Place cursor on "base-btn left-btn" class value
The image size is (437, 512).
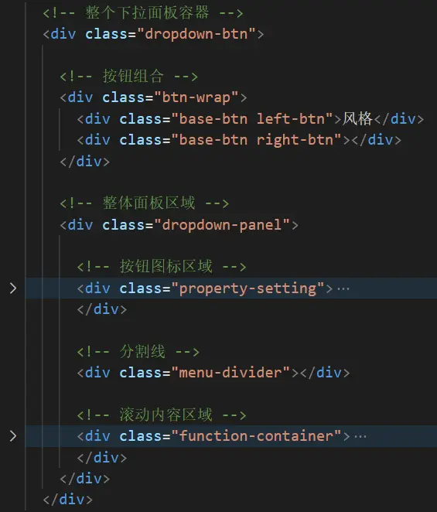tap(252, 119)
